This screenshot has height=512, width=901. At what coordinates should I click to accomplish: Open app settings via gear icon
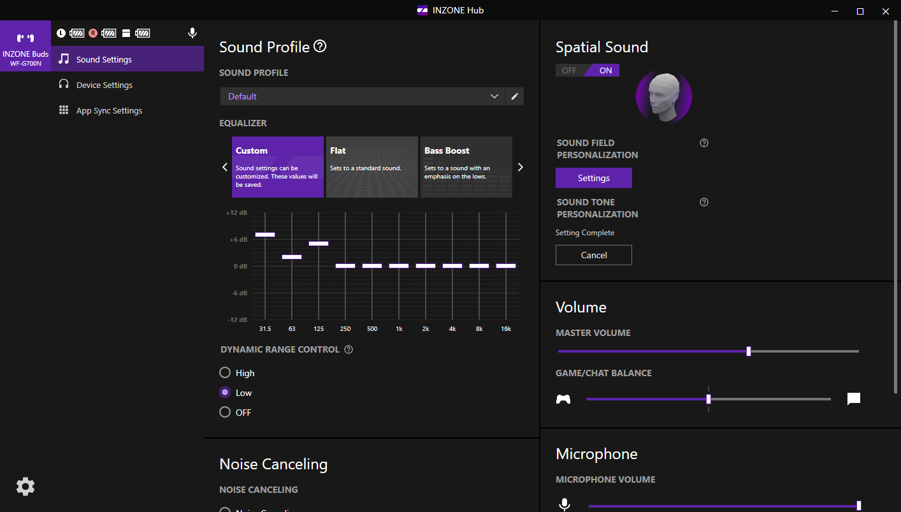coord(25,487)
